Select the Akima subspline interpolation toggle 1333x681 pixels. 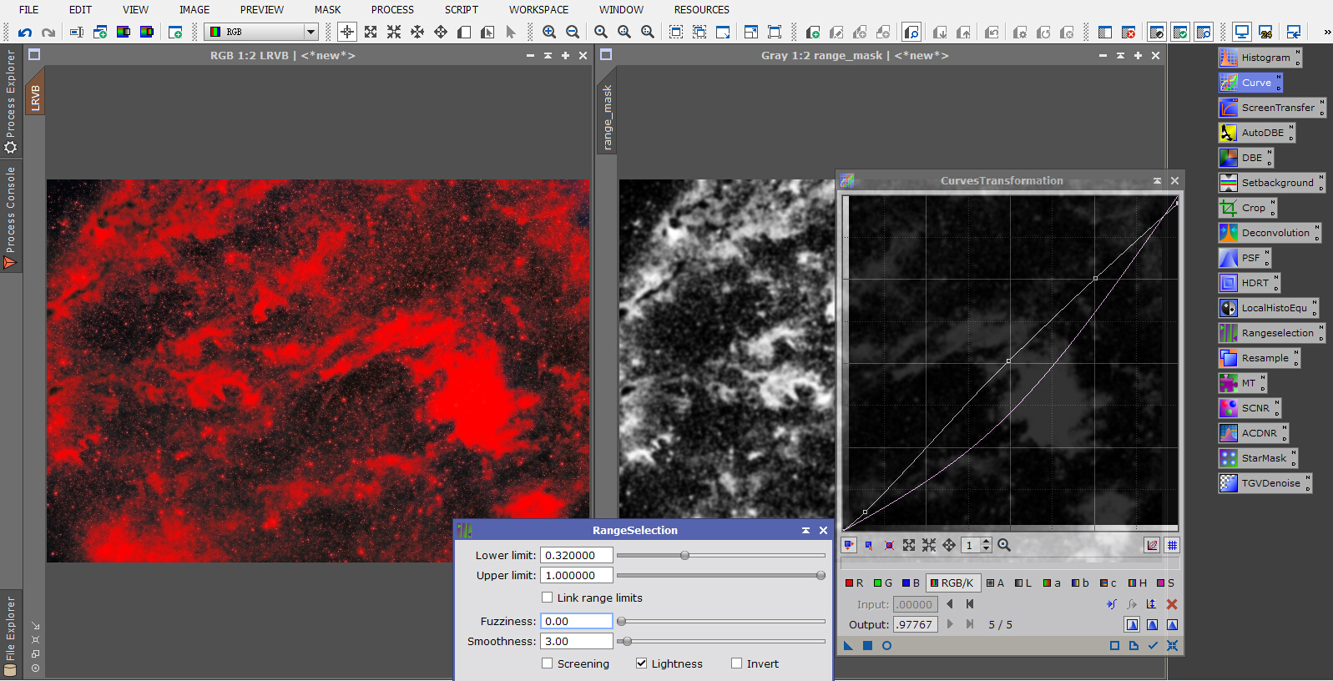1132,624
